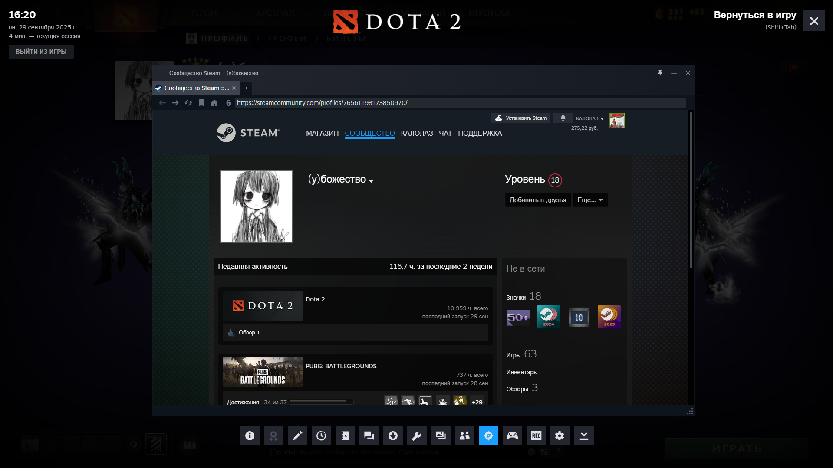This screenshot has width=833, height=468.
Task: Select the Notes pencil icon in overlay toolbar
Action: 297,435
